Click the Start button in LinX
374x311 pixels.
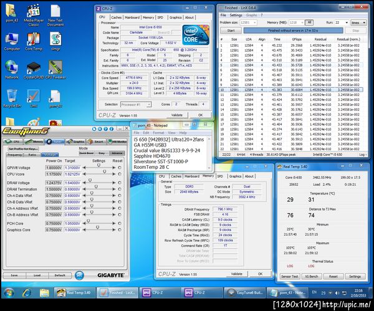tap(231, 31)
